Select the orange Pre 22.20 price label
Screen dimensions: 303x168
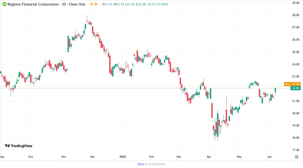(x=292, y=84)
